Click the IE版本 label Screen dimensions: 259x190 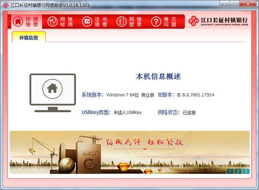click(166, 95)
